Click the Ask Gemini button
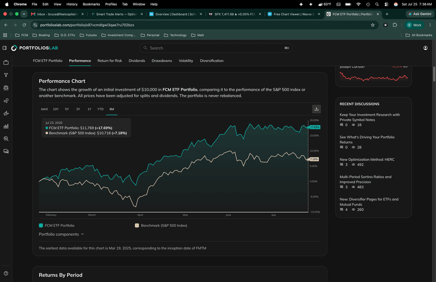436x282 pixels. click(x=420, y=14)
